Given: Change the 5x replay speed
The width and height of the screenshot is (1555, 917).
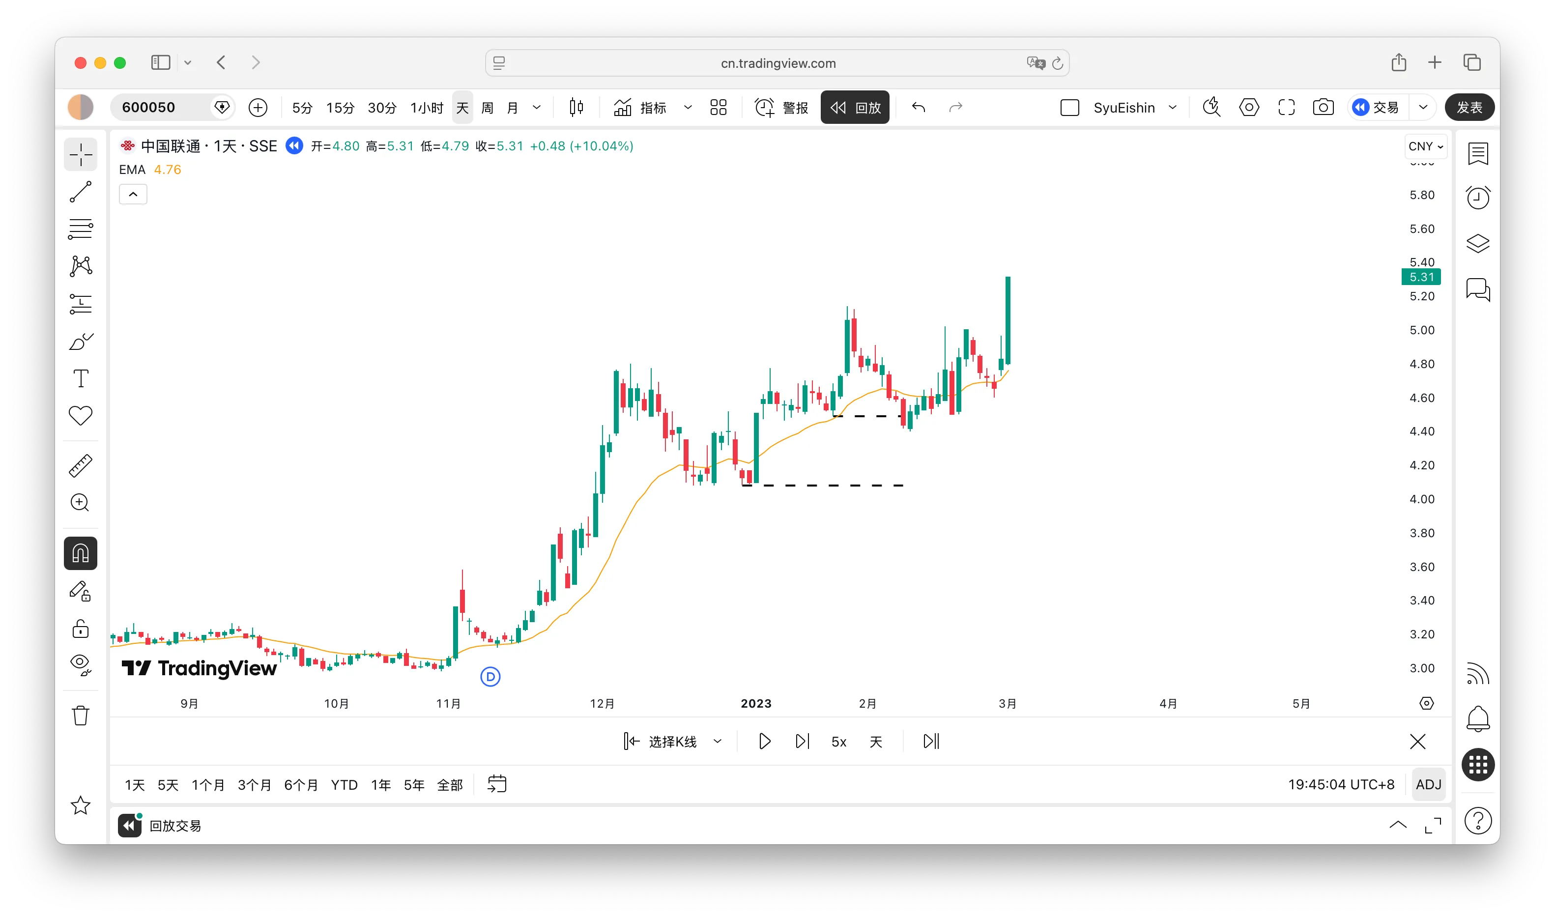Looking at the screenshot, I should [838, 742].
